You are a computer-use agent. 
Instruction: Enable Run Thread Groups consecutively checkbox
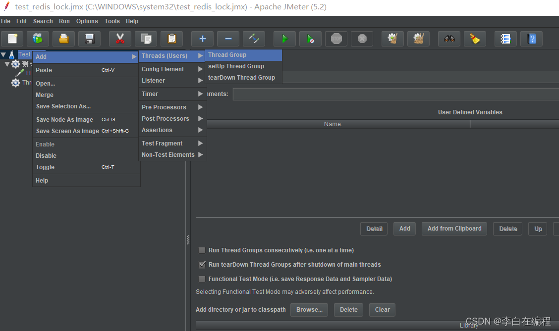tap(202, 250)
